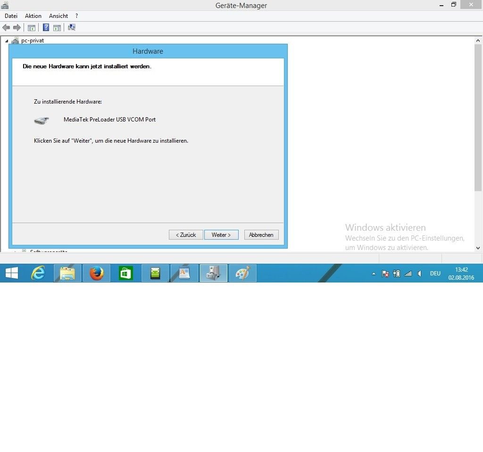Toggle the action pane toolbar icon
Viewport: 483px width, 452px height.
tap(57, 28)
